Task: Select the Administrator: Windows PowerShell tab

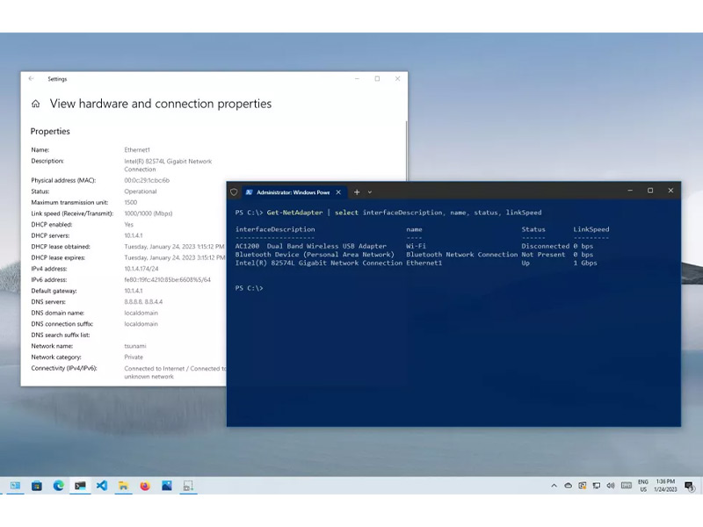Action: click(x=294, y=192)
